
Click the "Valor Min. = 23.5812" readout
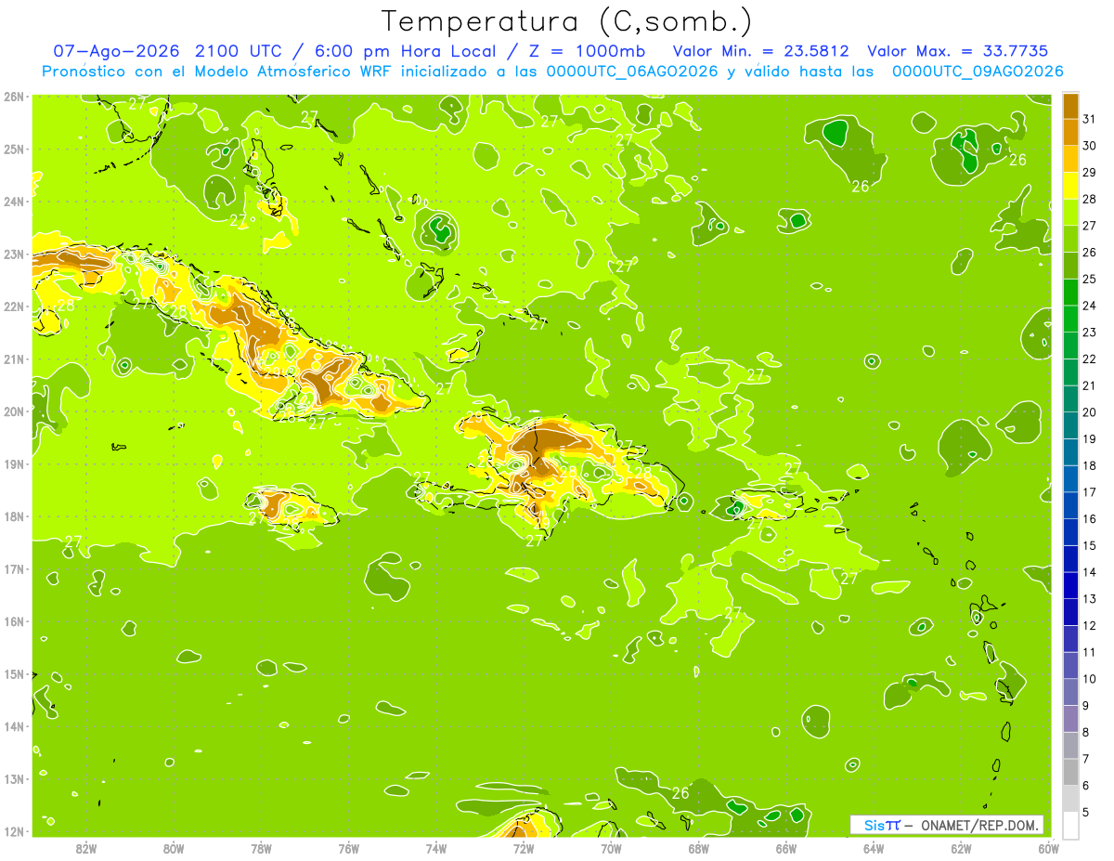(x=762, y=51)
